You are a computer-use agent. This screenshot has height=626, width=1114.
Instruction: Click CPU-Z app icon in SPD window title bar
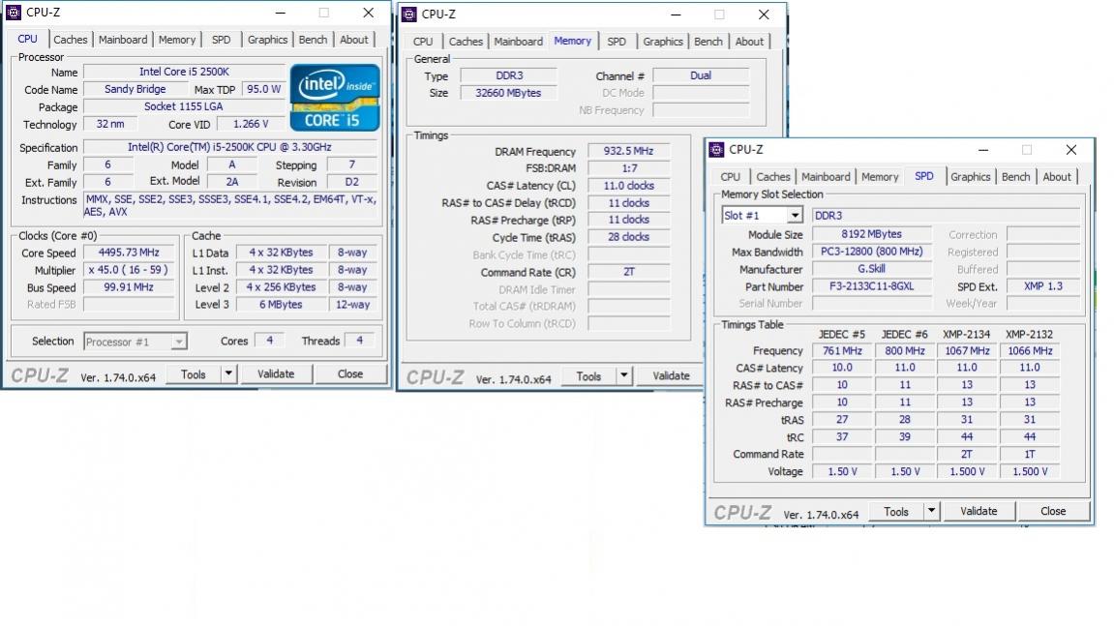click(716, 150)
